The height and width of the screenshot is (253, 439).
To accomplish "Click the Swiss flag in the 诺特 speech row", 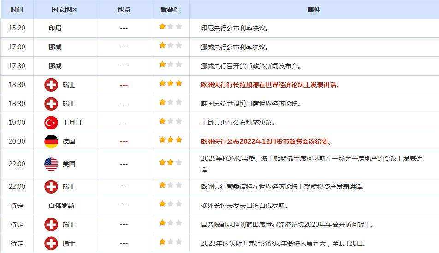I will 51,187.
